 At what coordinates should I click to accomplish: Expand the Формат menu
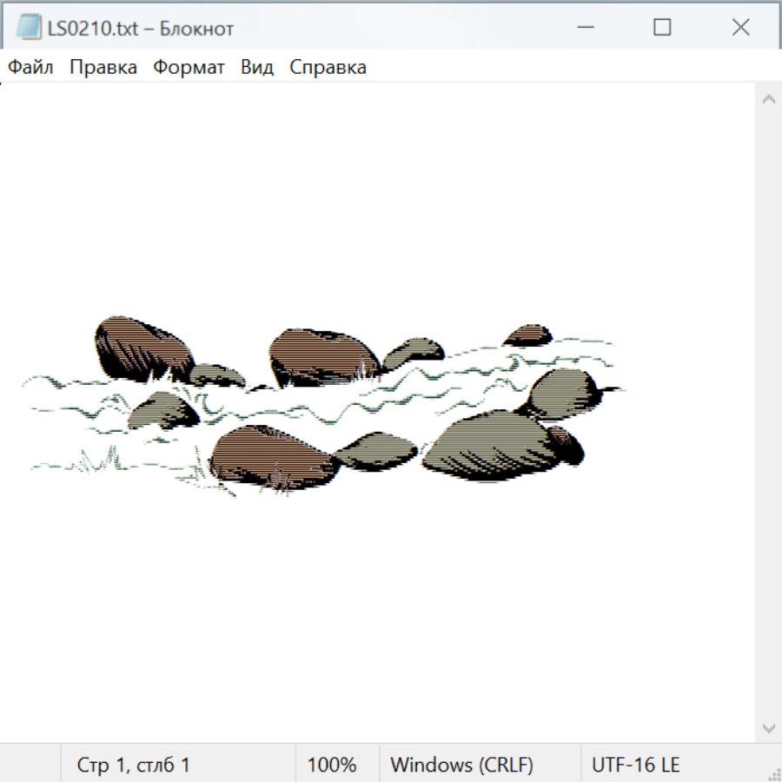pyautogui.click(x=189, y=68)
